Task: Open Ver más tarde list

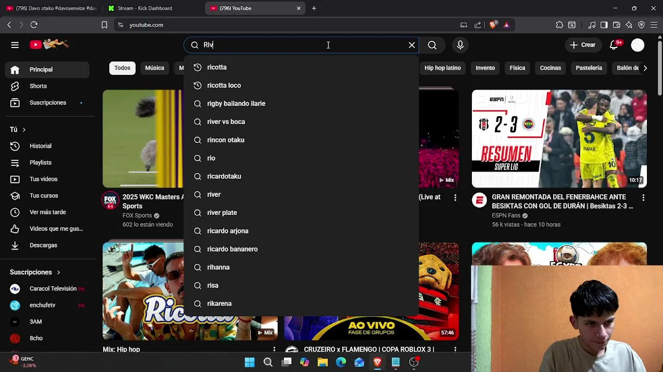Action: pyautogui.click(x=47, y=212)
